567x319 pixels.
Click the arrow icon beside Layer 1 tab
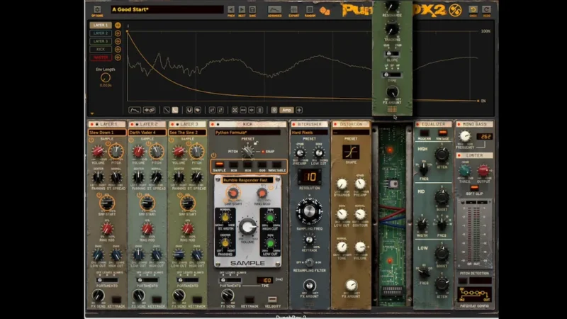tap(118, 26)
